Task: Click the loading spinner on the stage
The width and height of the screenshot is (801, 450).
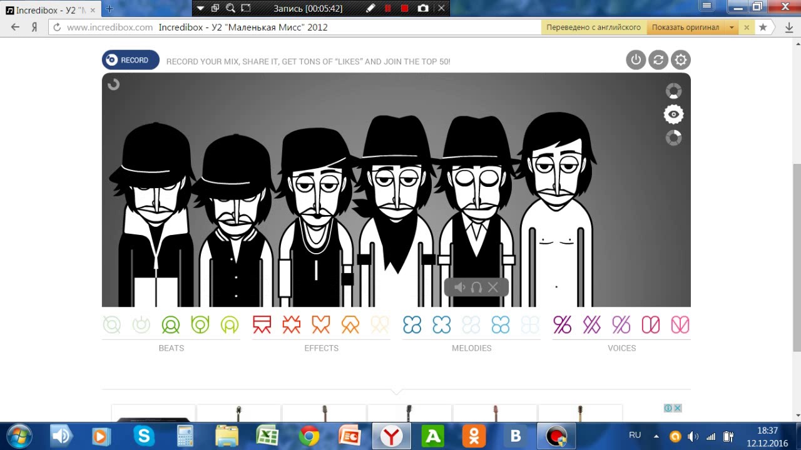Action: [113, 84]
